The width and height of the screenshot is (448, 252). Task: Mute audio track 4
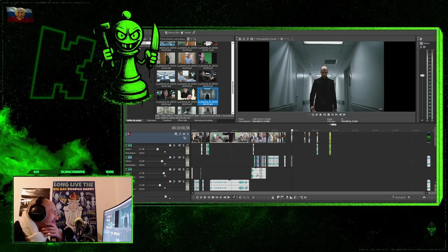coord(180,169)
